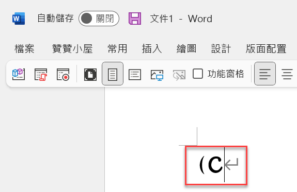Start record macro with red dot icon

coord(63,74)
